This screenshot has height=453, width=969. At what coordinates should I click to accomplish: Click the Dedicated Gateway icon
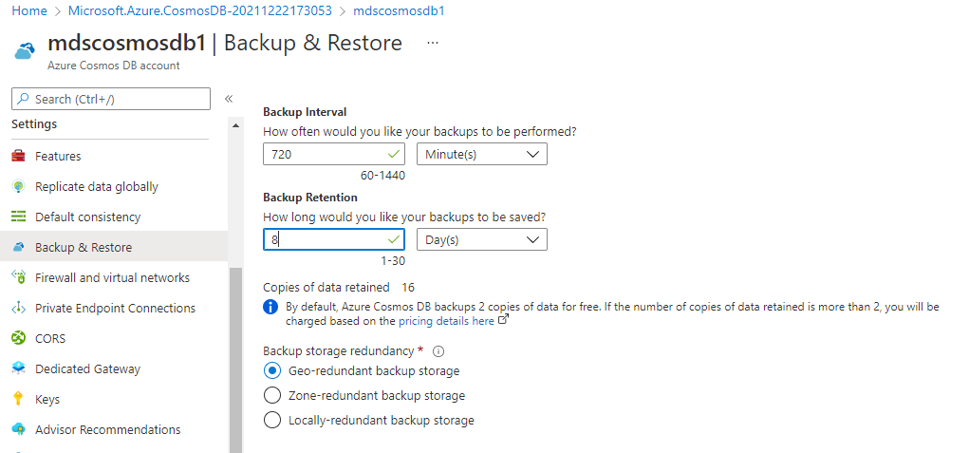(x=19, y=368)
